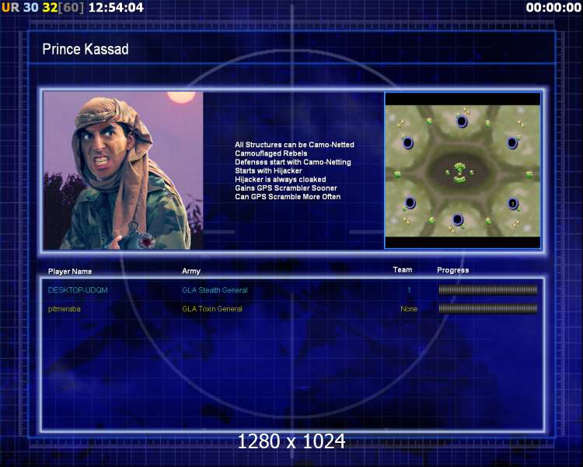Click the Progress column header
The height and width of the screenshot is (467, 583).
453,270
